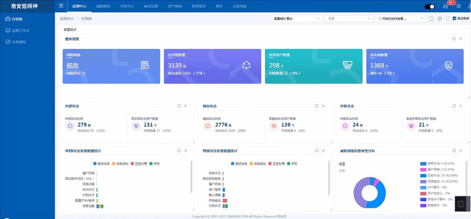Open the 资产感知 menu

(x=174, y=6)
